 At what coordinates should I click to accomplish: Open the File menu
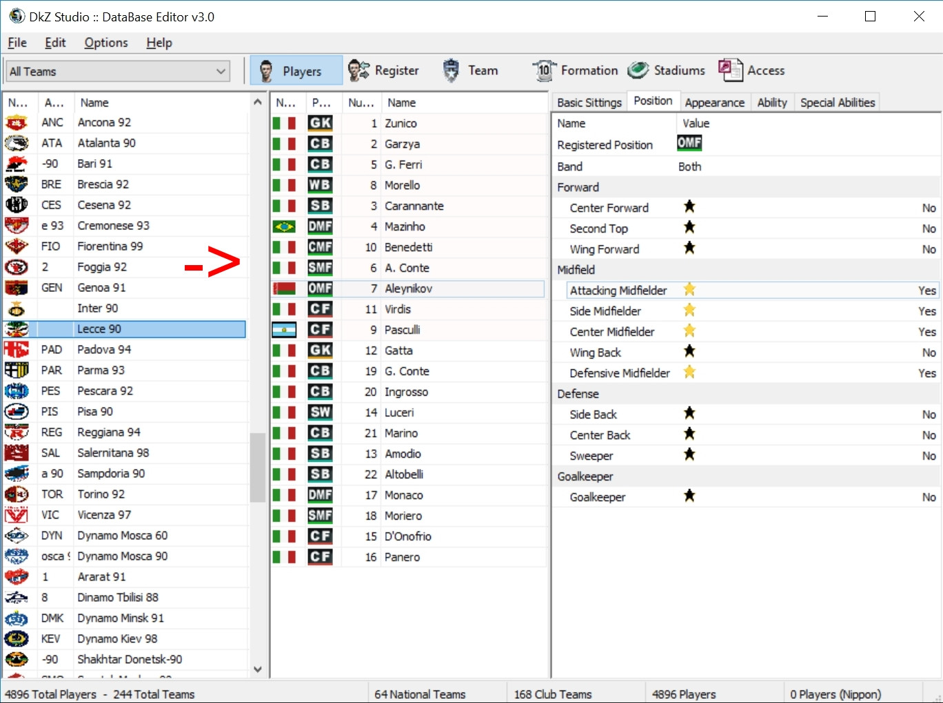click(x=17, y=43)
